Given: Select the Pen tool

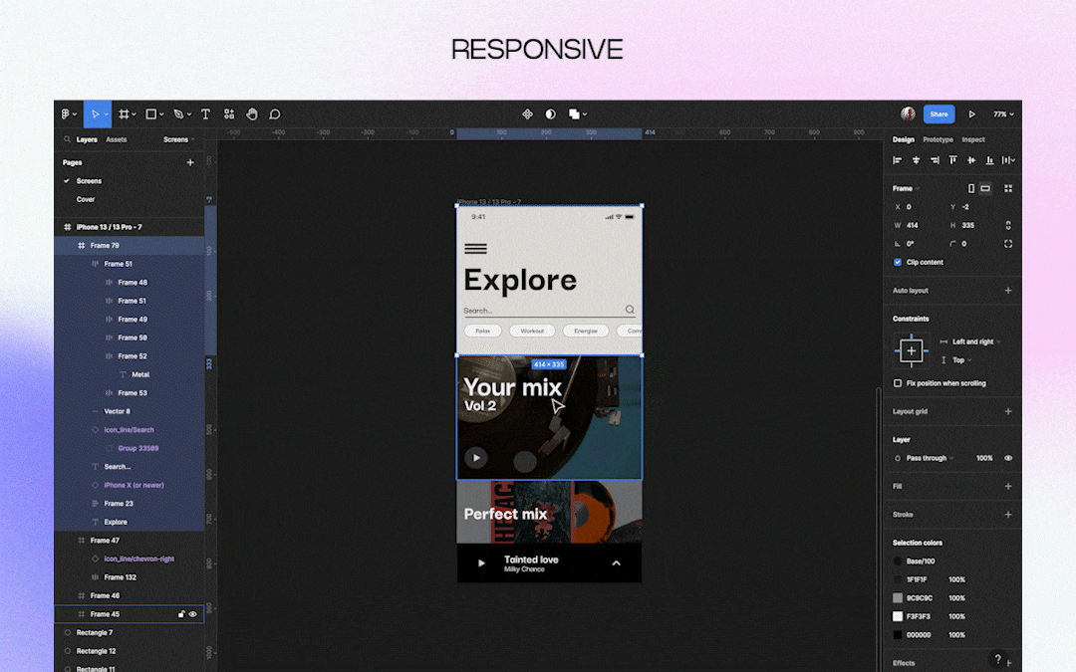Looking at the screenshot, I should pos(178,114).
